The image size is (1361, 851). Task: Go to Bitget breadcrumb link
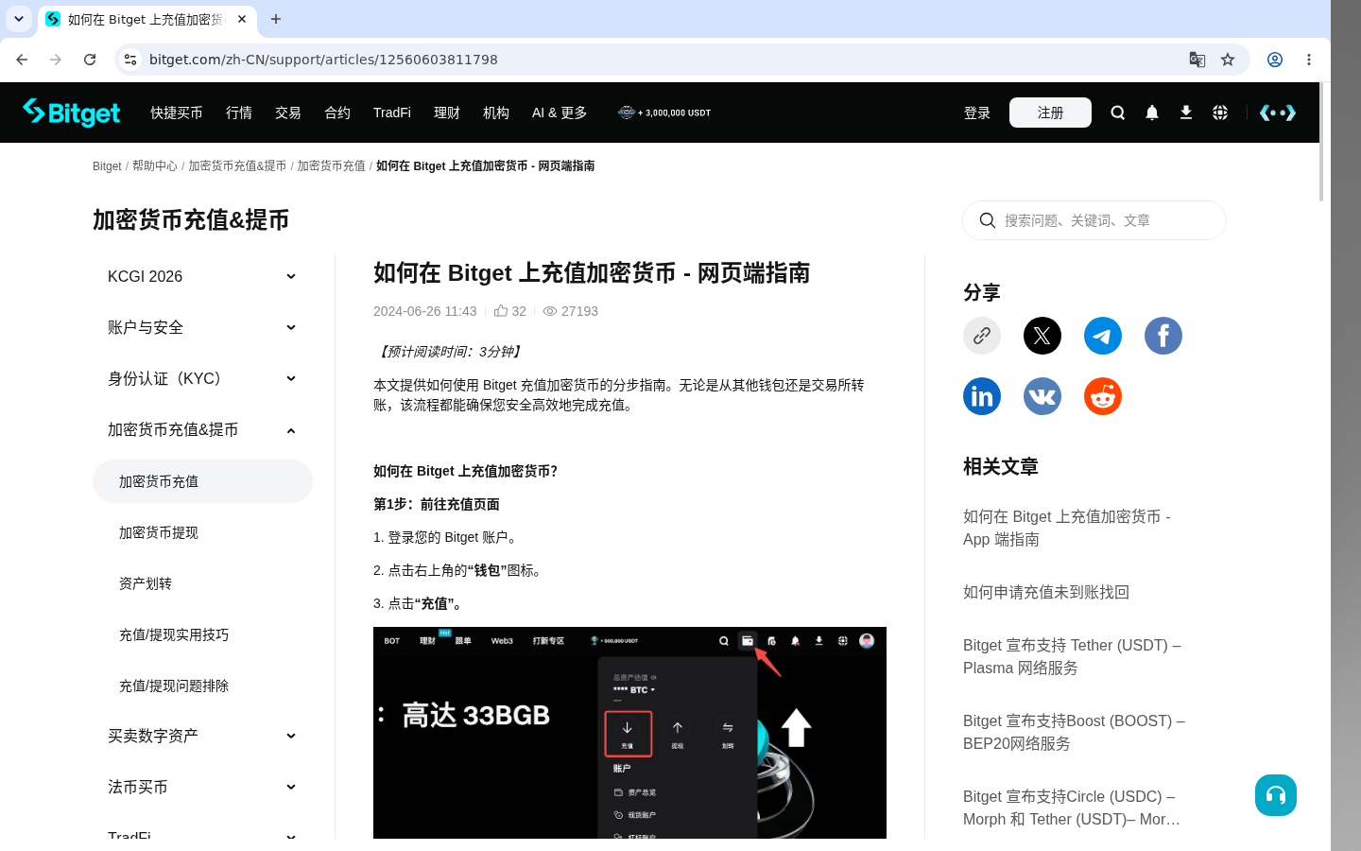[107, 165]
